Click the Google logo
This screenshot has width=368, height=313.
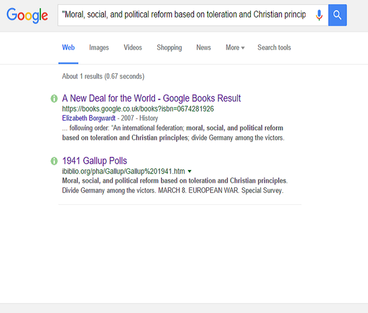[27, 15]
